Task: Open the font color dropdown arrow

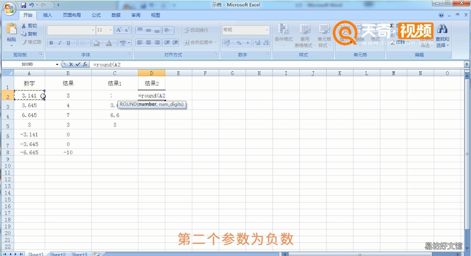Action: (x=114, y=43)
